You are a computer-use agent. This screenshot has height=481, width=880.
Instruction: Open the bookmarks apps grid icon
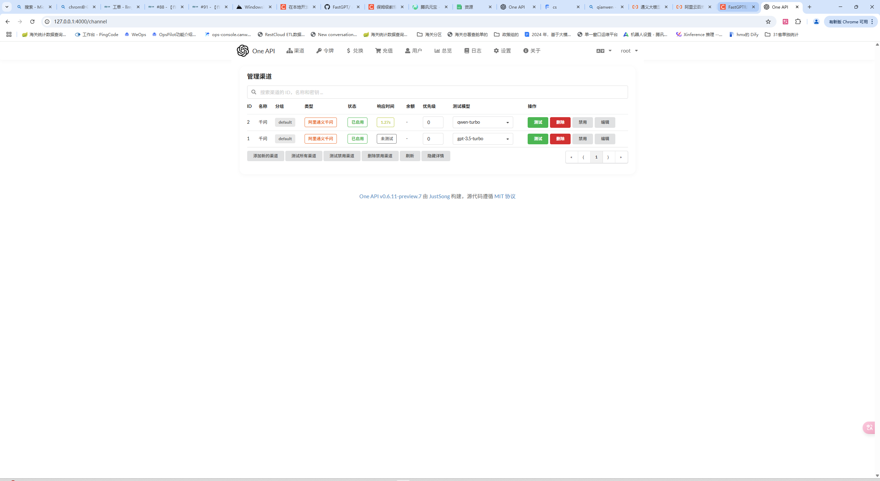9,34
